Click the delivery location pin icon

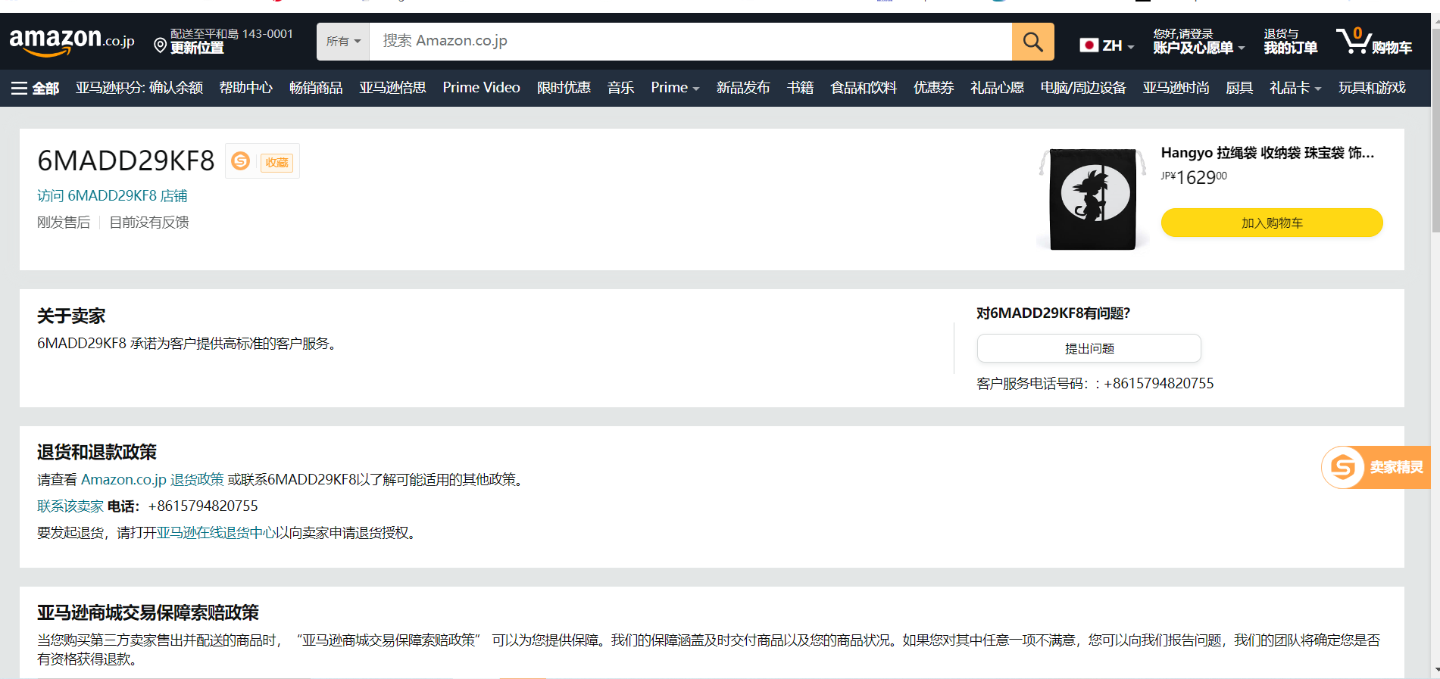pyautogui.click(x=160, y=46)
